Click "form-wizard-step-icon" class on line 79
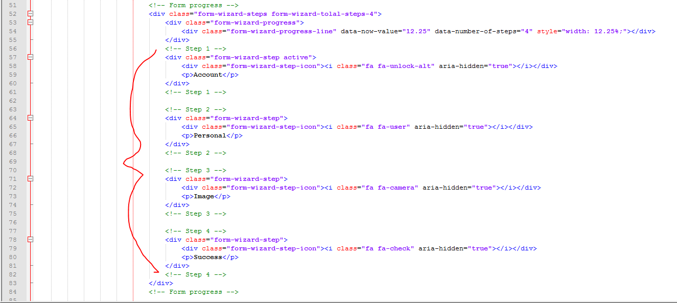 273,248
